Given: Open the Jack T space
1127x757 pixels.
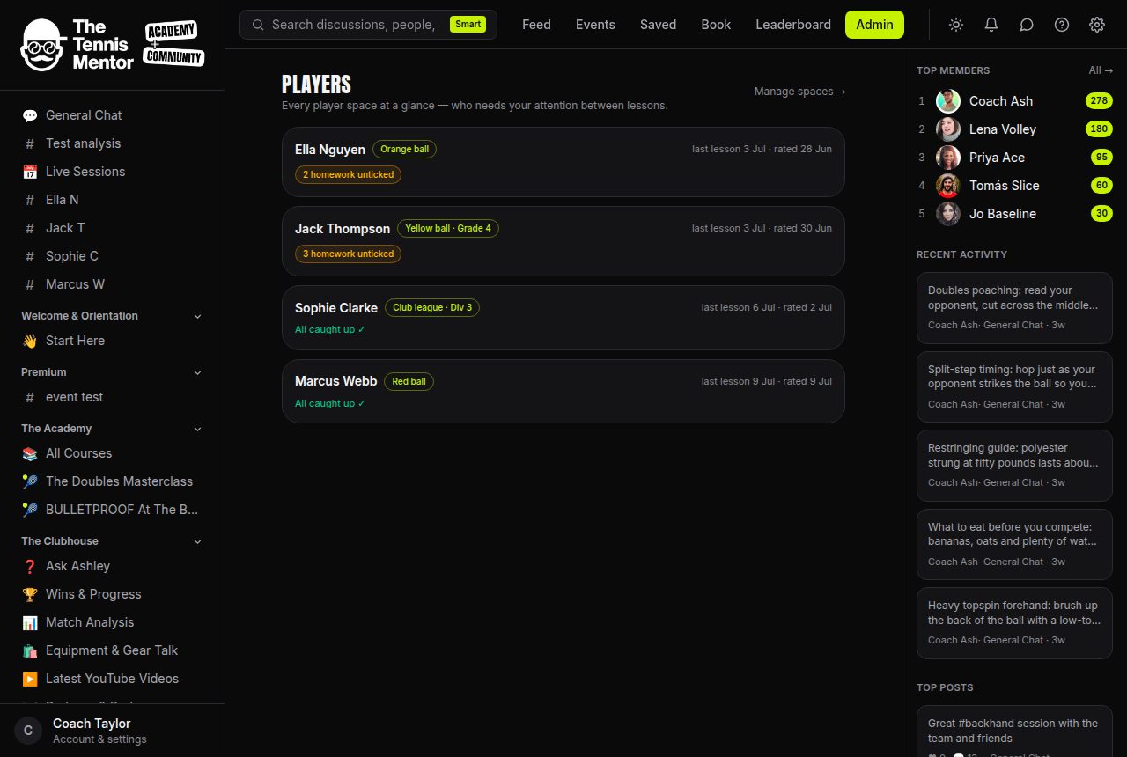Looking at the screenshot, I should (x=113, y=228).
